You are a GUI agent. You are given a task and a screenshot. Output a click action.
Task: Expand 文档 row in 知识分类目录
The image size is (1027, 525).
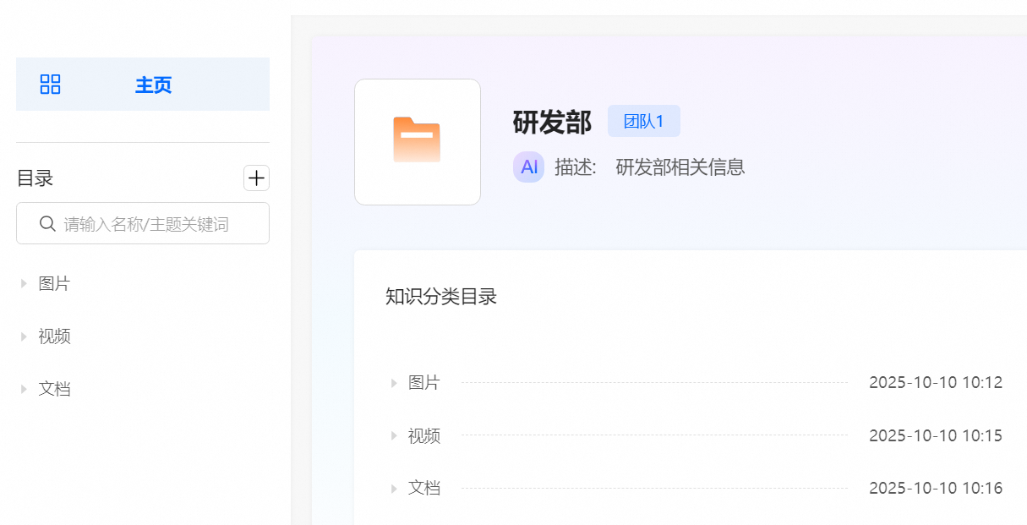(x=394, y=489)
